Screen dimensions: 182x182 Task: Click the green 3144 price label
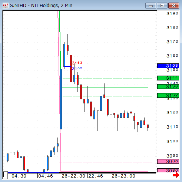pos(168,78)
